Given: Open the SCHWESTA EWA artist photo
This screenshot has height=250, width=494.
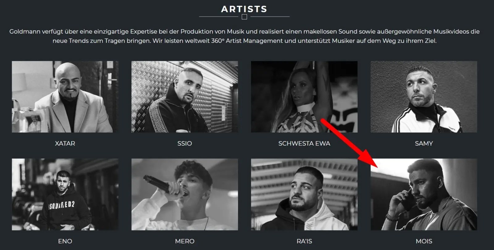Looking at the screenshot, I should click(x=304, y=97).
